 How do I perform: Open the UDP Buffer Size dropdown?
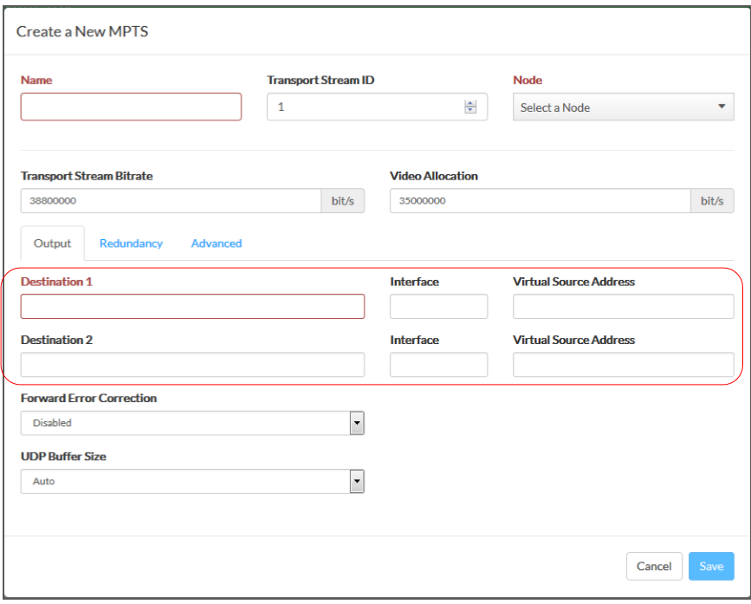pyautogui.click(x=192, y=481)
